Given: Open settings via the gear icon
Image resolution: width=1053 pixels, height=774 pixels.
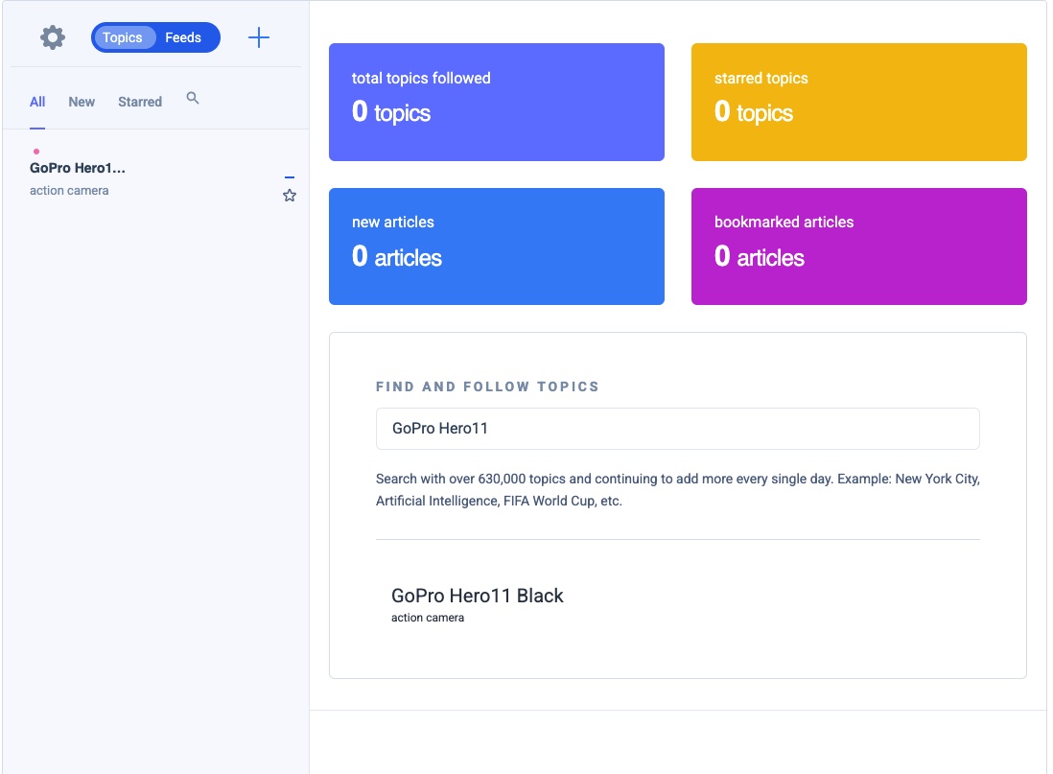Looking at the screenshot, I should (x=53, y=37).
